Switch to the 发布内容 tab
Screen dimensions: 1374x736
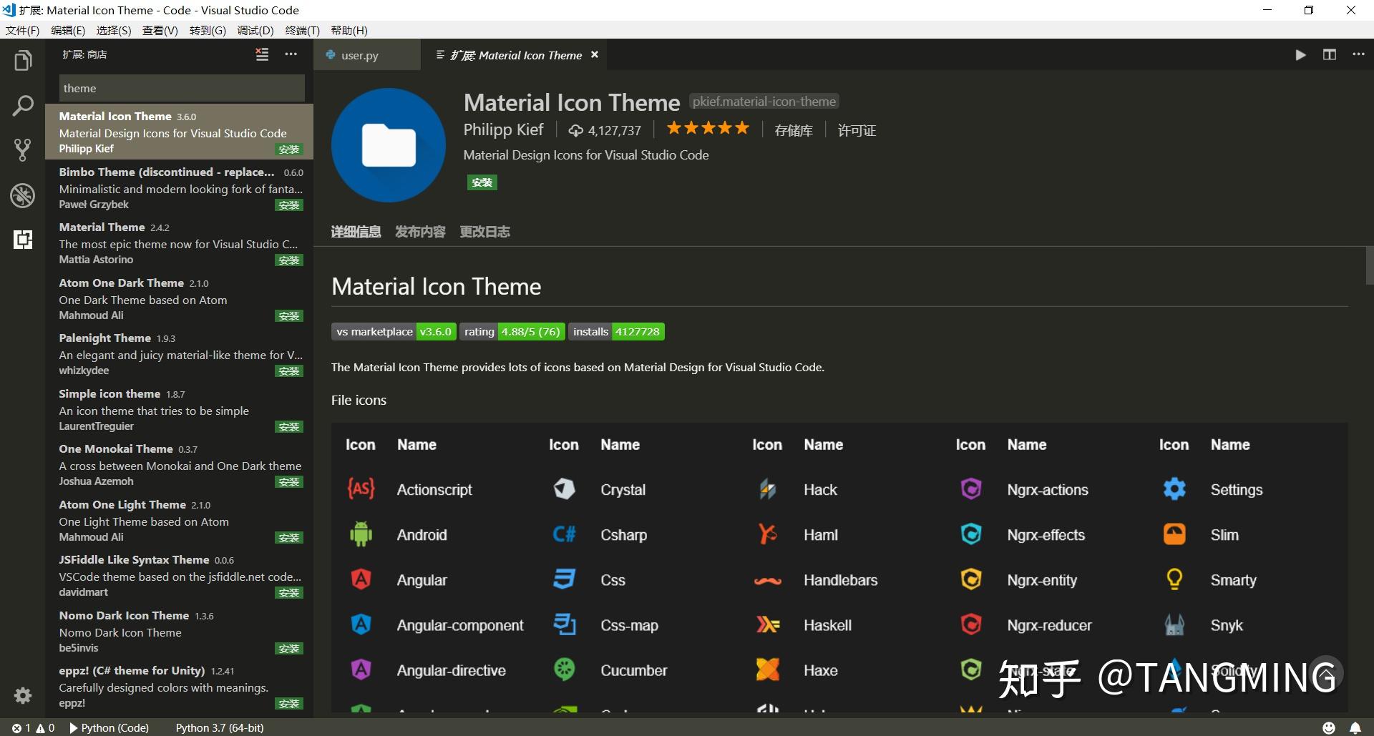pyautogui.click(x=420, y=231)
